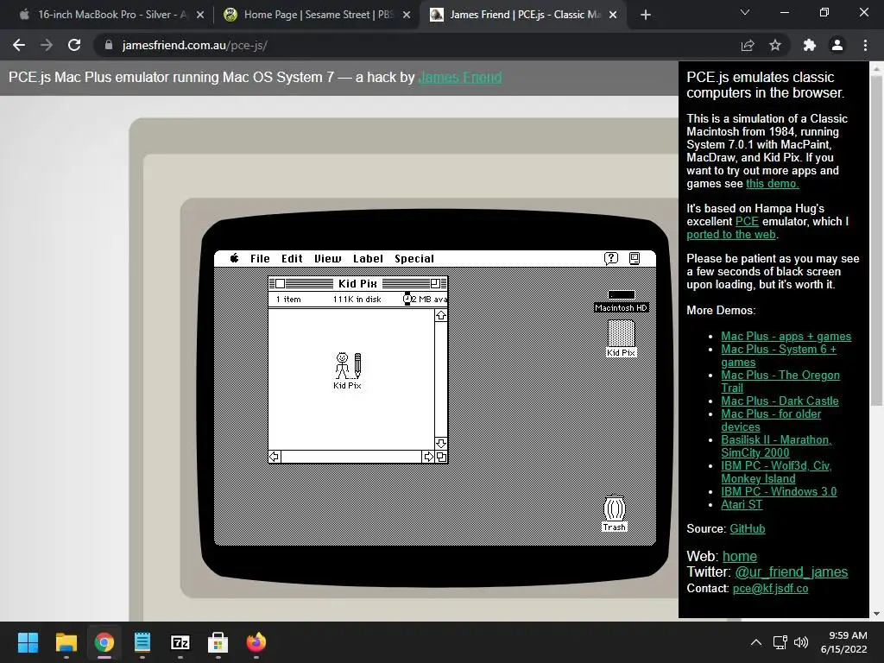Show hidden system tray icons
This screenshot has height=663, width=884.
coord(756,642)
